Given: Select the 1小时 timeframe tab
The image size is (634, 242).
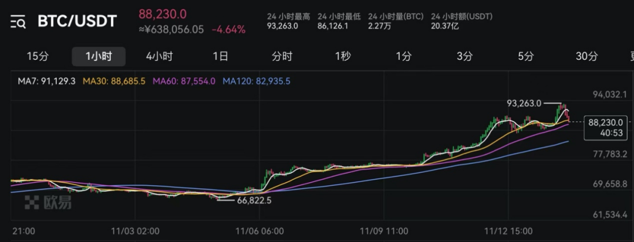Looking at the screenshot, I should tap(99, 56).
